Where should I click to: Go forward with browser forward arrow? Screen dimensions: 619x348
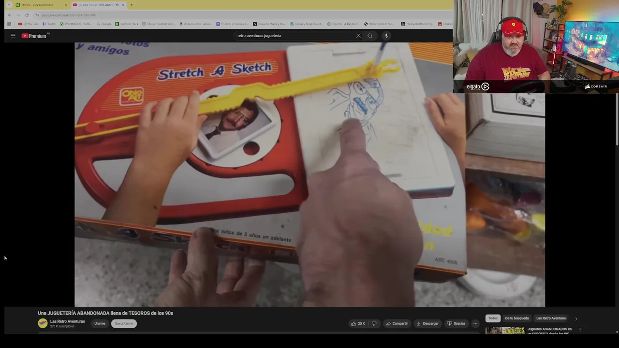tap(18, 15)
